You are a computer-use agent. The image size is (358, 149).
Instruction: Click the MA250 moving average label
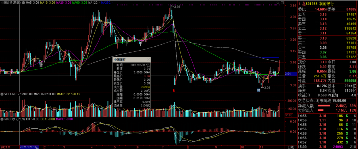tap(106, 3)
